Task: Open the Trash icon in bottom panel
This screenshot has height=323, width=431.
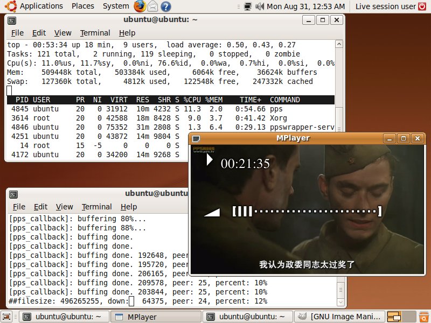Action: 423,317
